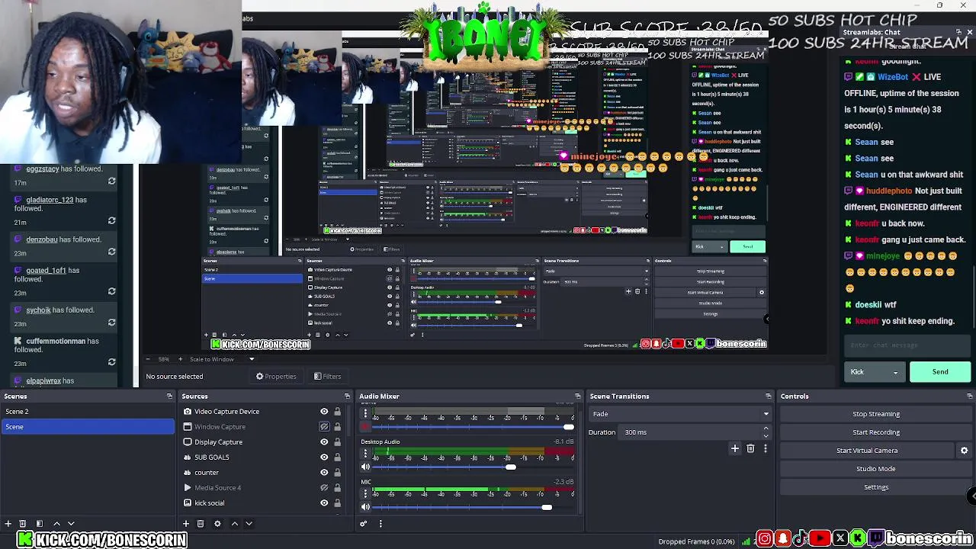The image size is (976, 549).
Task: Open the Scale to Window dropdown
Action: point(222,359)
